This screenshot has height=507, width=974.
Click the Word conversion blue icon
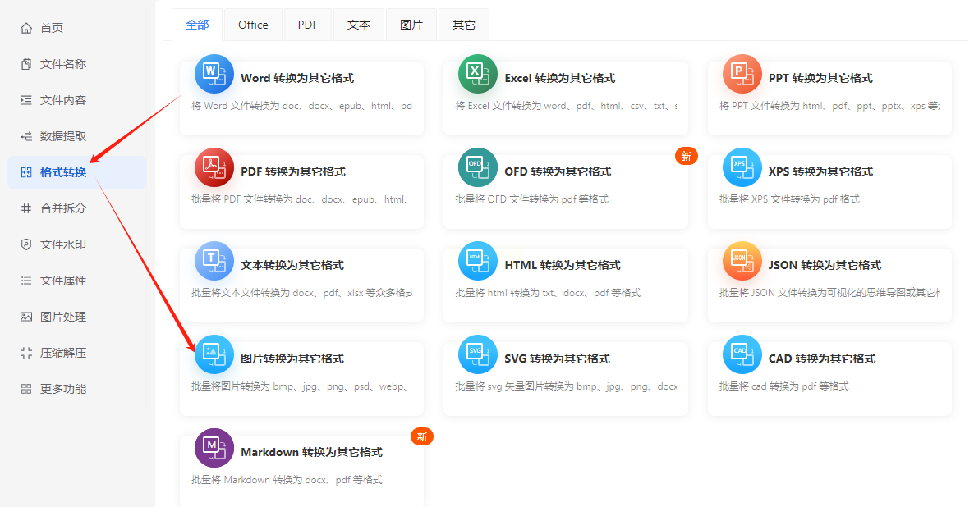pos(214,75)
